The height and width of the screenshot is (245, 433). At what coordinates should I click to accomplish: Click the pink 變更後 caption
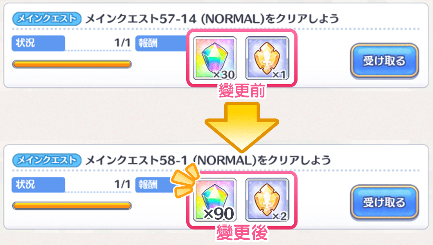click(242, 232)
